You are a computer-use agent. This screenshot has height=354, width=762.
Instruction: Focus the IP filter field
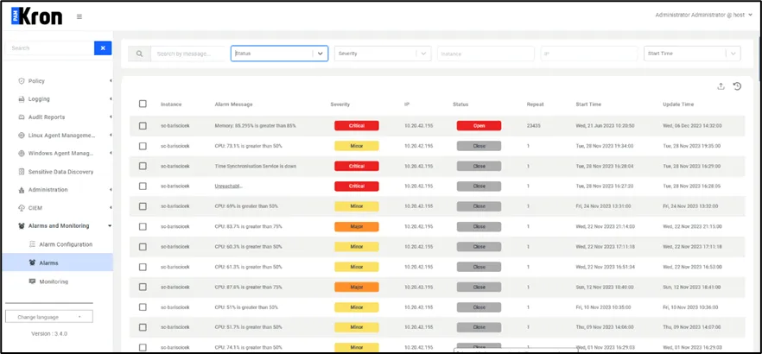(x=589, y=54)
